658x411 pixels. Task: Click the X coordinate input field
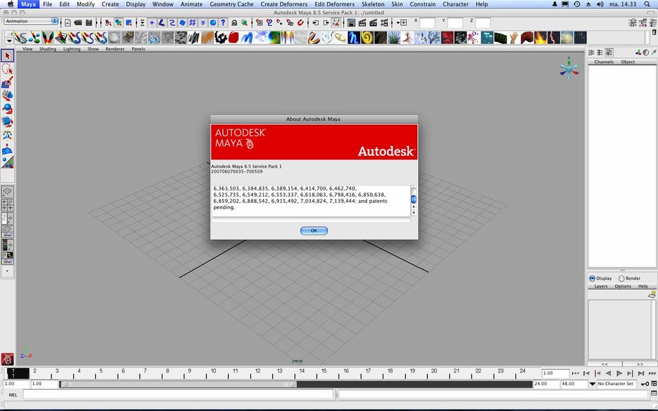pyautogui.click(x=427, y=23)
